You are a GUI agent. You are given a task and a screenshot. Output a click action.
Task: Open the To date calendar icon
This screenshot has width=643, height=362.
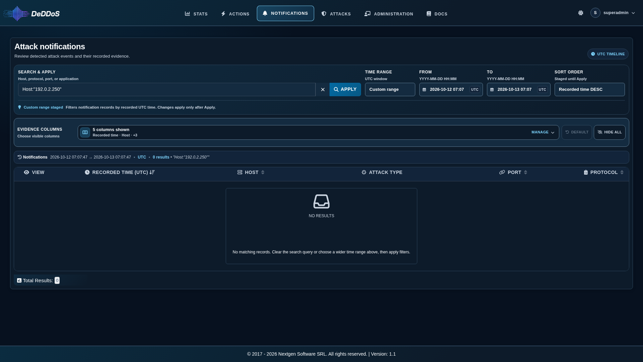pos(492,89)
